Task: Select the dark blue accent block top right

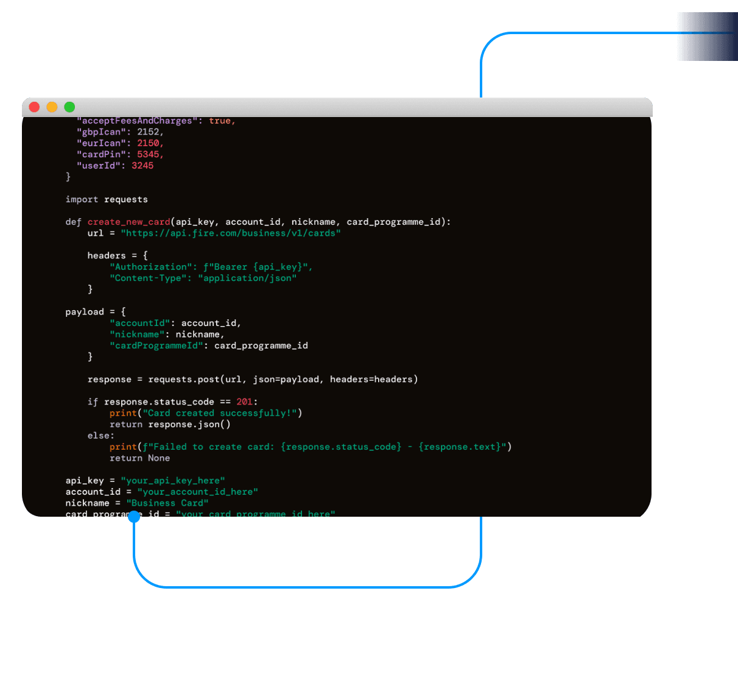Action: pyautogui.click(x=708, y=35)
